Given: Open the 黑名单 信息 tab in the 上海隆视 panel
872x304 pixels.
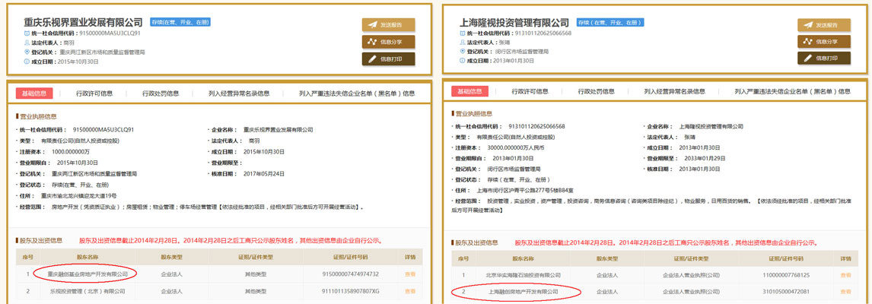Looking at the screenshot, I should pos(792,91).
